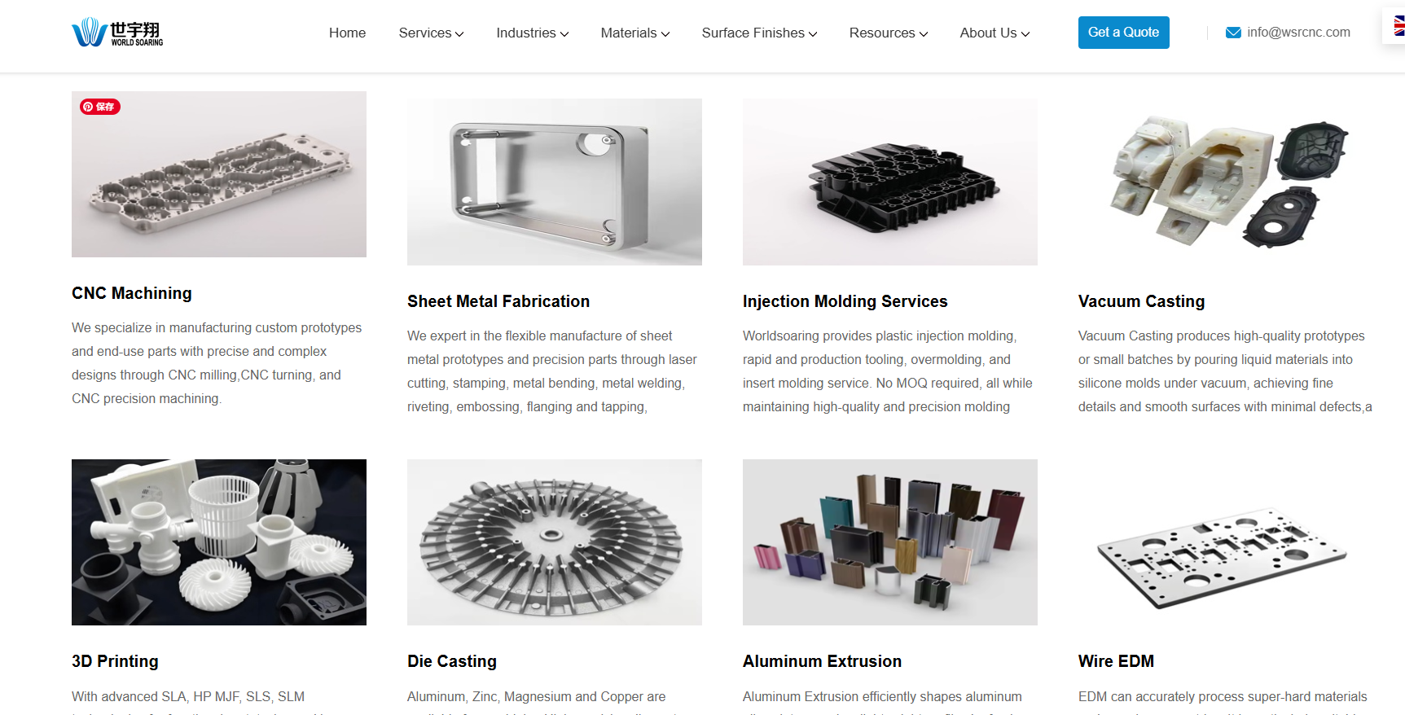
Task: Click the Vacuum Casting product image
Action: [x=1226, y=182]
